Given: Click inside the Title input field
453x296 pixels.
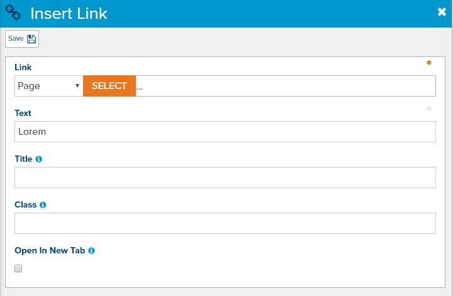Looking at the screenshot, I should [x=225, y=177].
